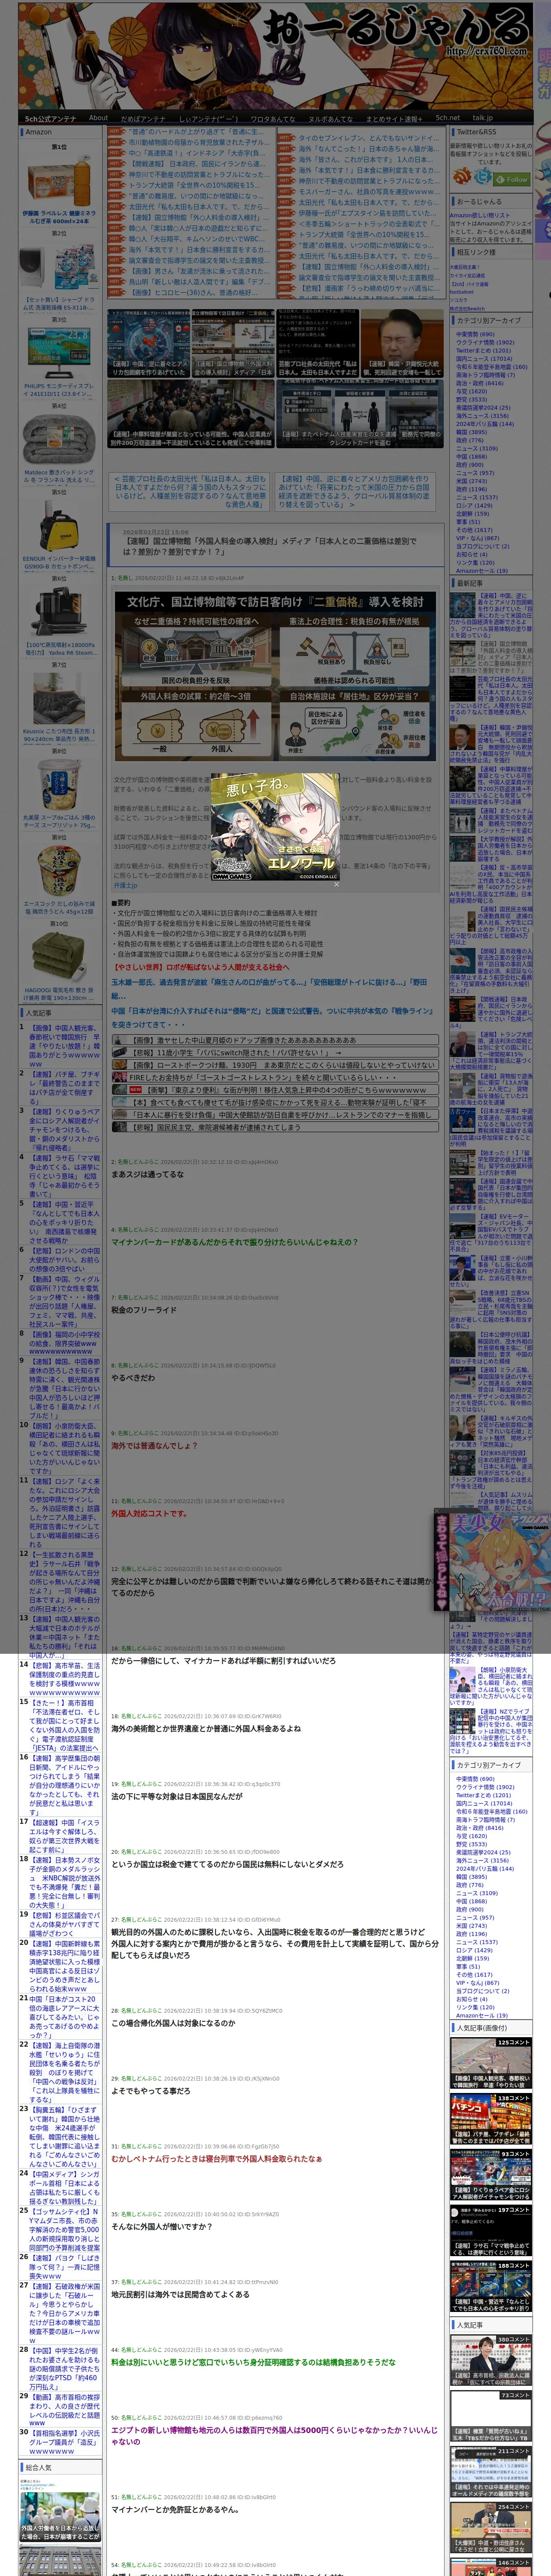Click the 文化庁 二重価格 infographic image
This screenshot has height=2576, width=551.
click(x=274, y=676)
